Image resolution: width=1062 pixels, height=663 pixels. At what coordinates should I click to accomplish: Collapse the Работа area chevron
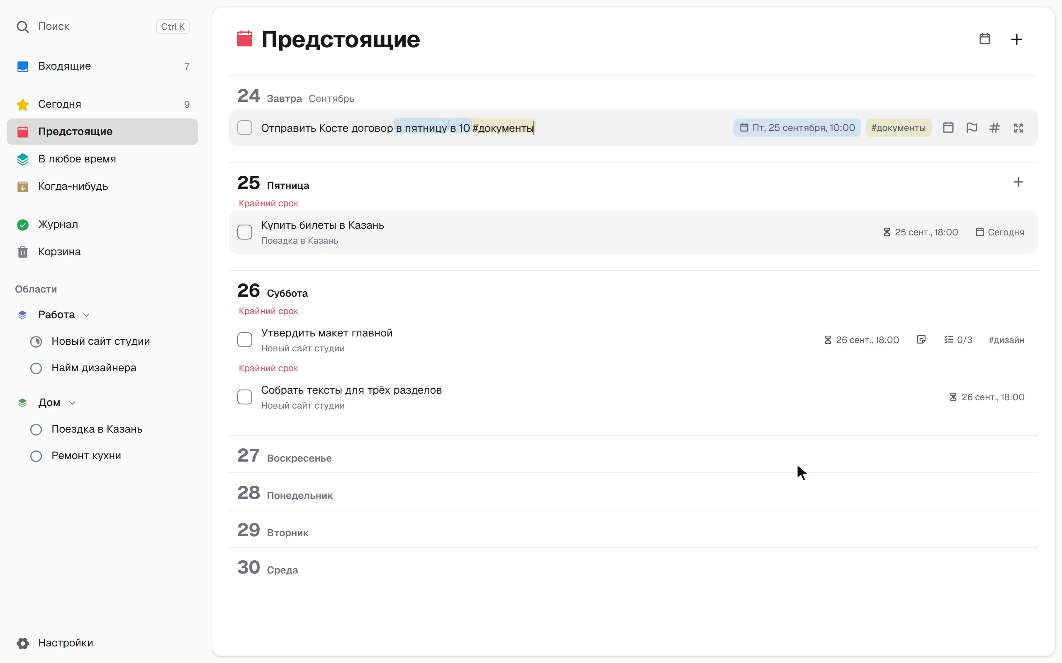86,315
